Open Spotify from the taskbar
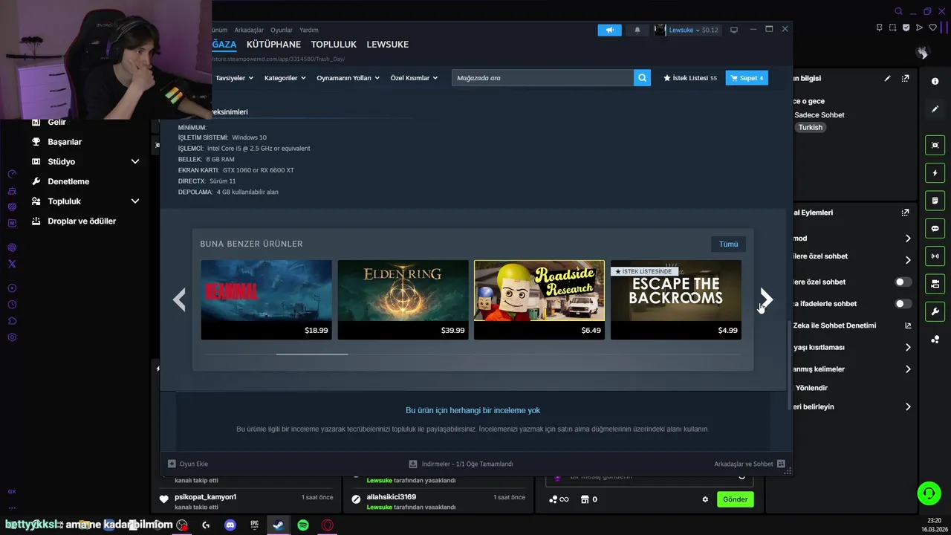Screen dimensions: 951x535 point(303,525)
